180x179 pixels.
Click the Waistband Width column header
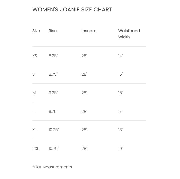point(129,34)
